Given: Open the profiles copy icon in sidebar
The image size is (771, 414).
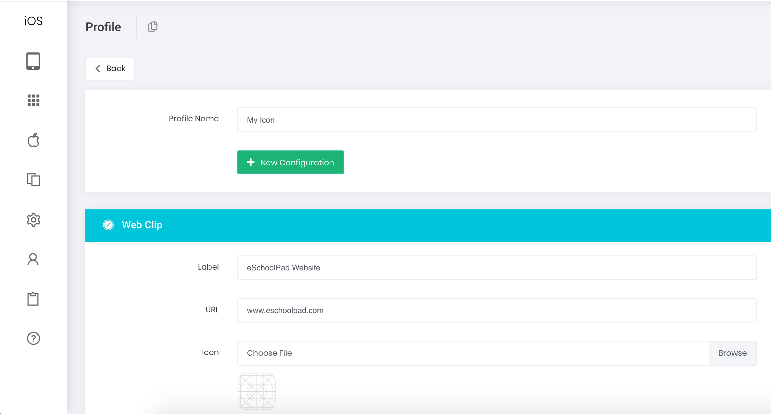Looking at the screenshot, I should pos(33,180).
